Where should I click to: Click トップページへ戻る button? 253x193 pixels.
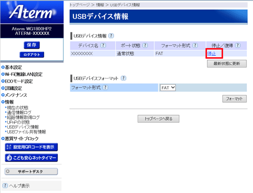point(158,119)
